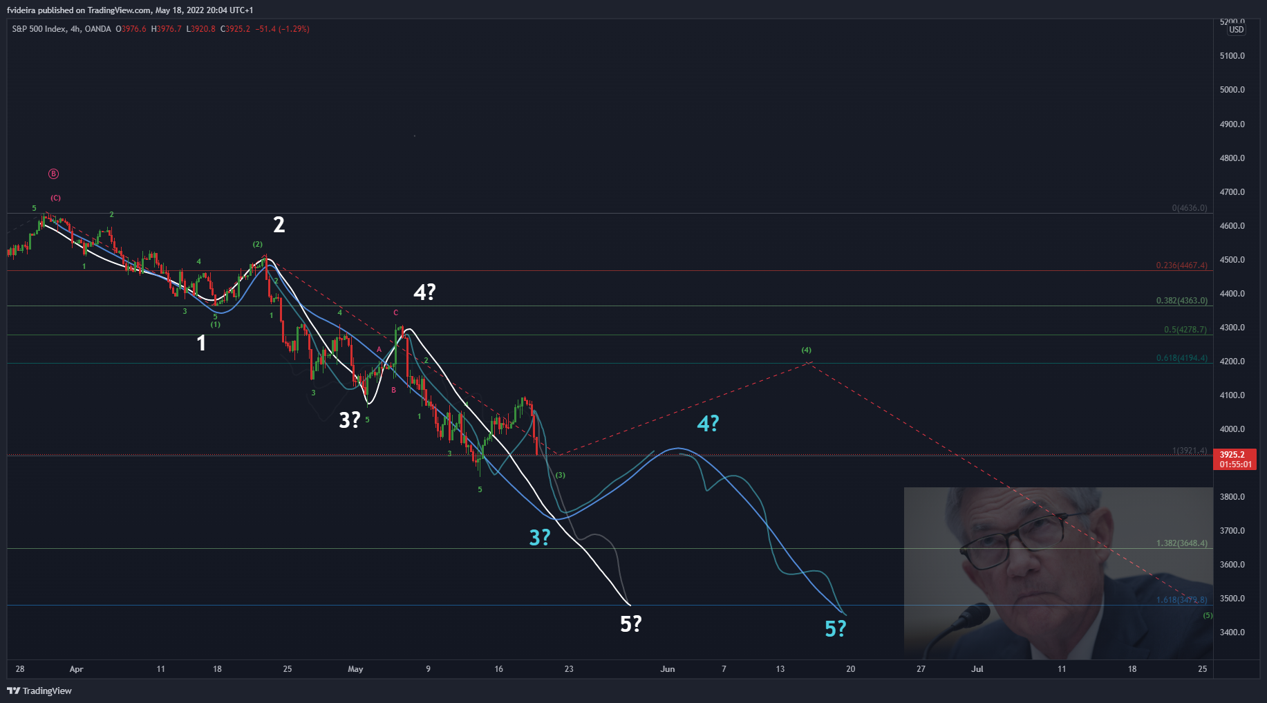Click the 4300.0 price axis label
The width and height of the screenshot is (1267, 703).
click(x=1232, y=328)
